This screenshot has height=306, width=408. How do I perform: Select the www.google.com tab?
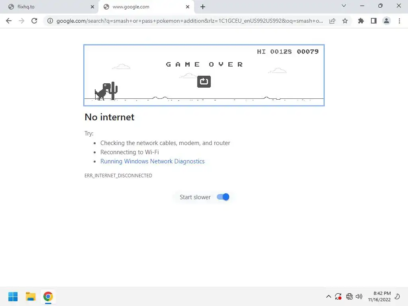point(146,7)
